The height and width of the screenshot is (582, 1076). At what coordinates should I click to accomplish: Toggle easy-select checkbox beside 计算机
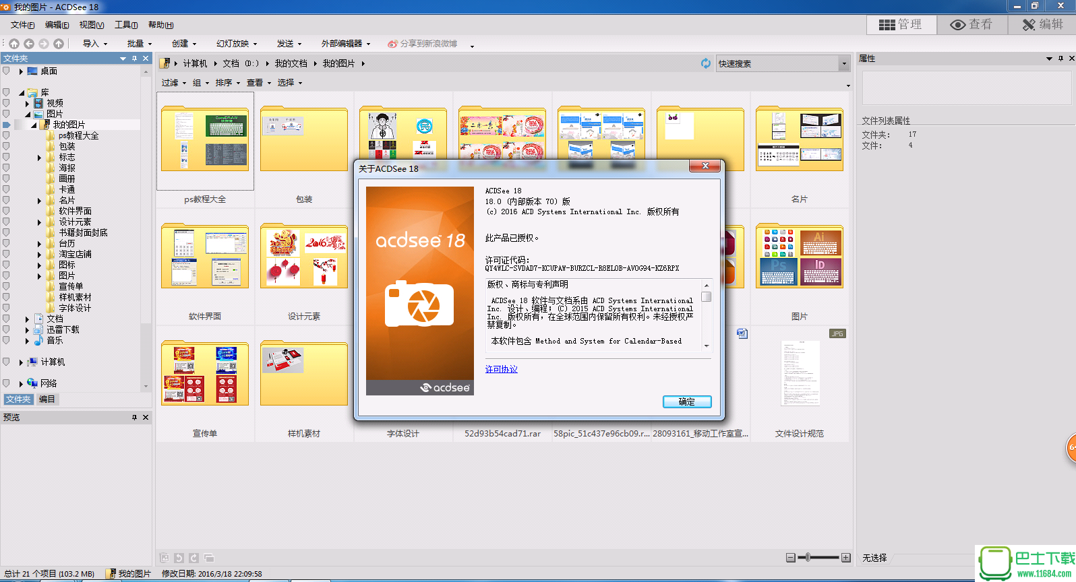point(6,362)
